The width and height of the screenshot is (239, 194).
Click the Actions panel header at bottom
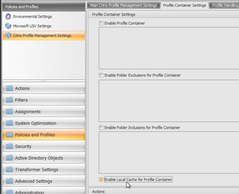(163, 192)
